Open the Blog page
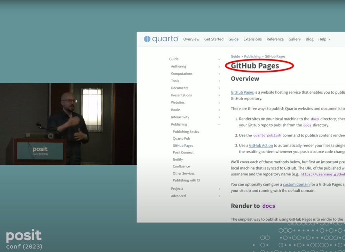The image size is (345, 252). 309,39
